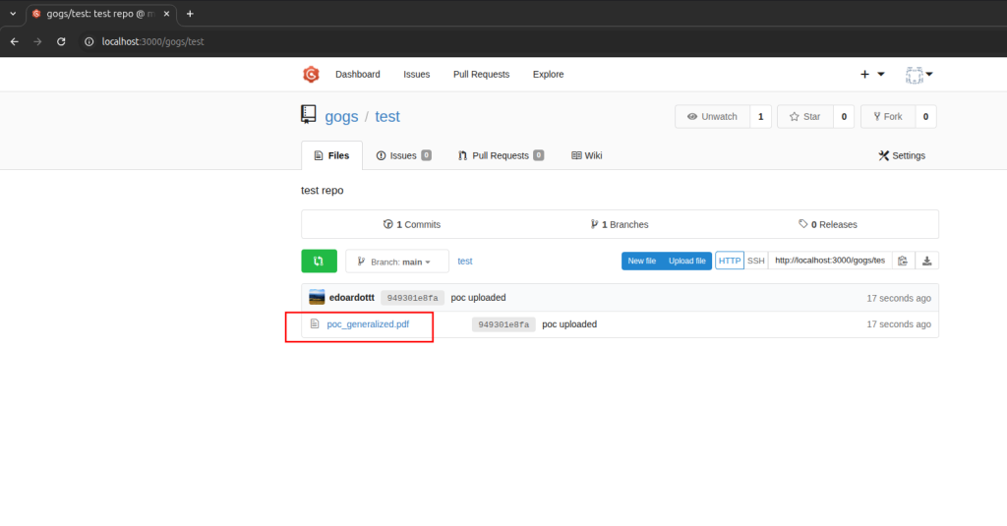Click the browser forward arrow
The height and width of the screenshot is (526, 1007).
pos(37,41)
